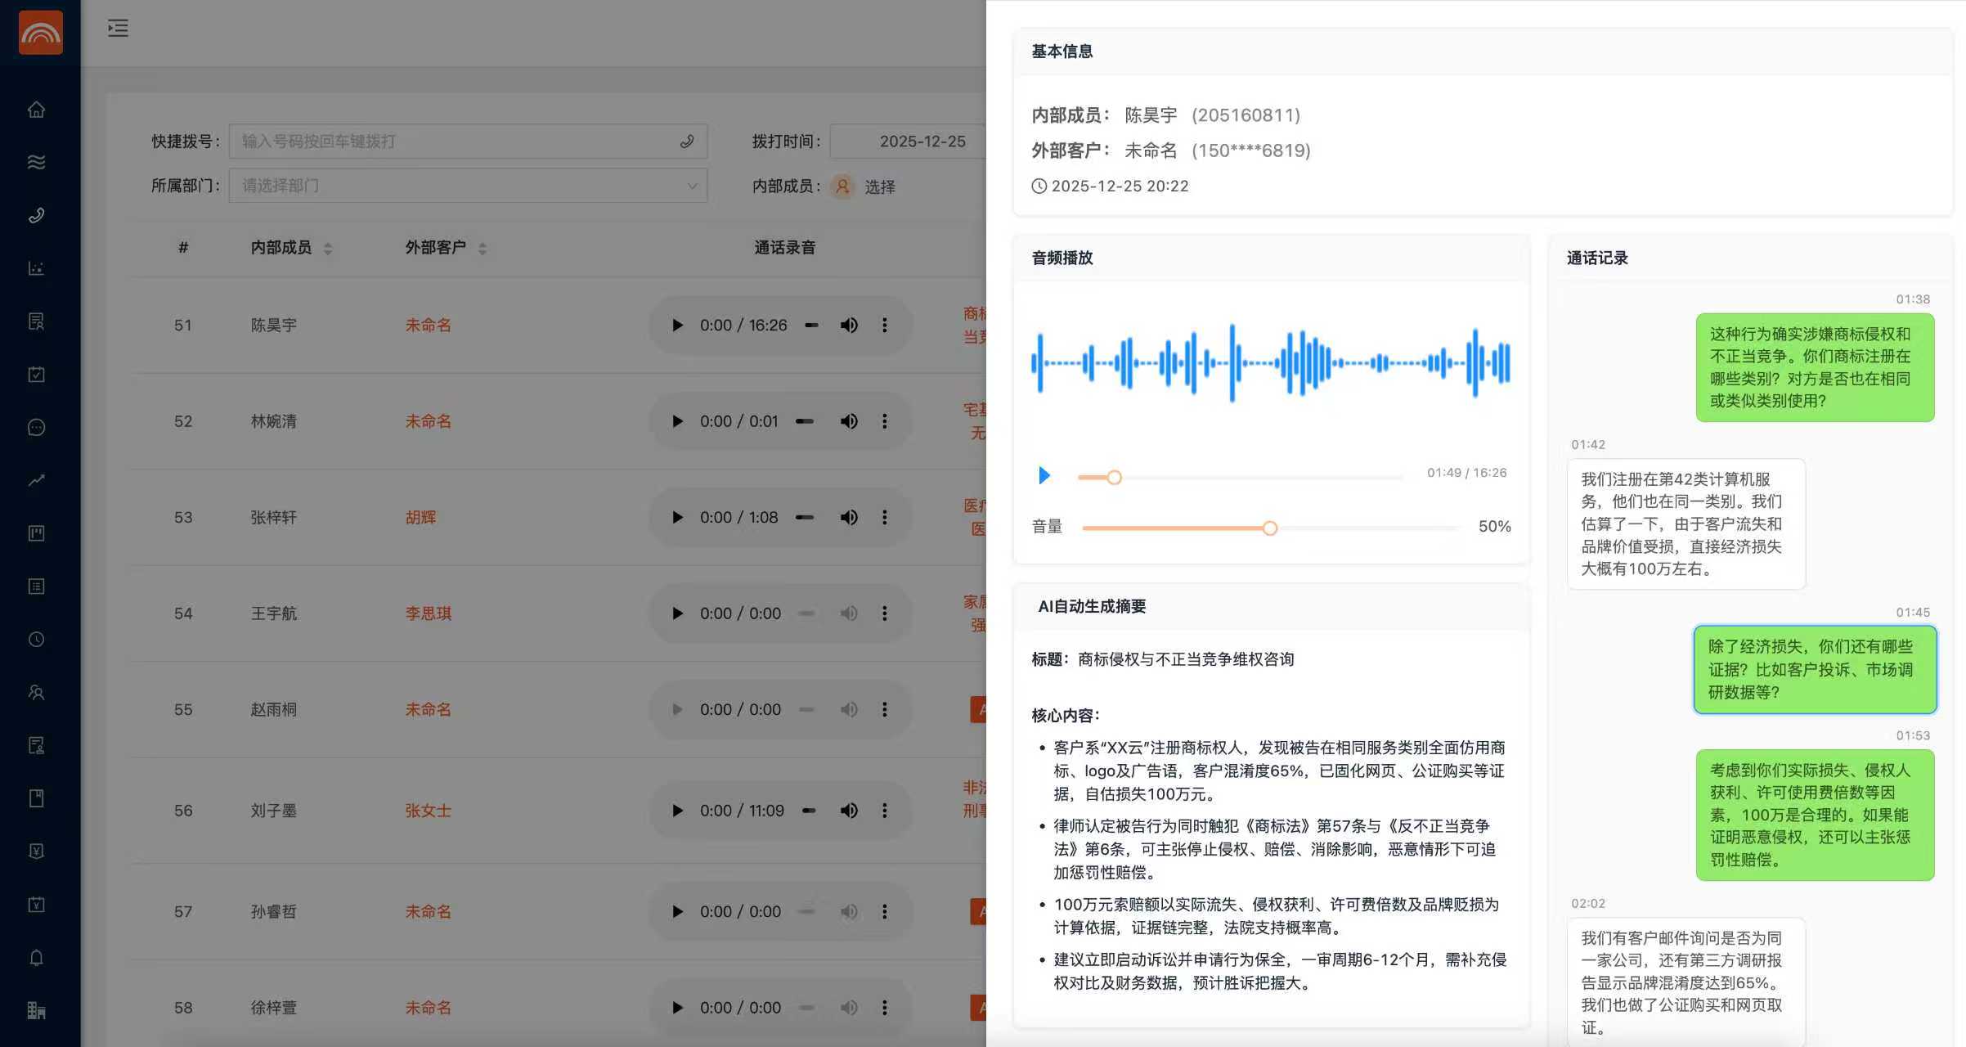Screen dimensions: 1966x1047
Task: Click the clock icon in sidebar
Action: (36, 640)
